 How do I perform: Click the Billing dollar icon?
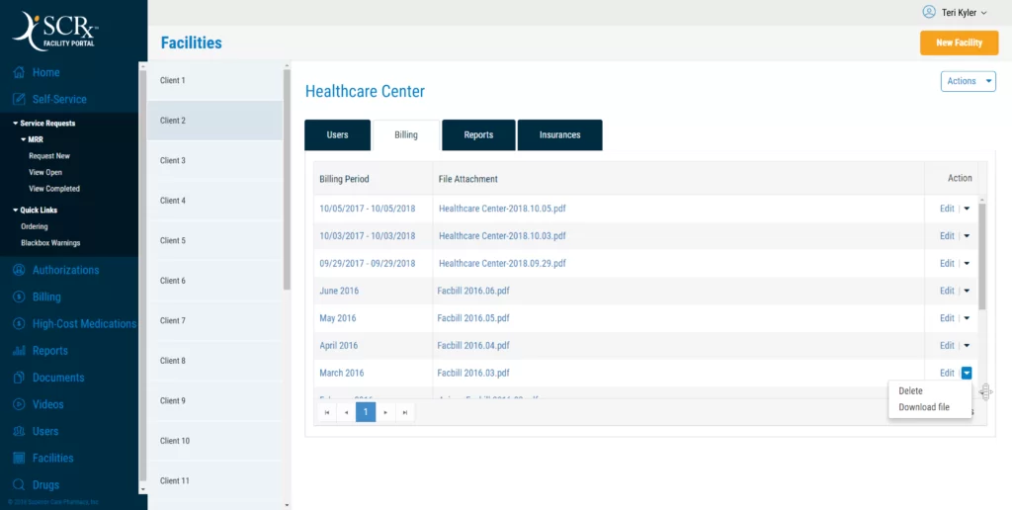click(x=20, y=297)
